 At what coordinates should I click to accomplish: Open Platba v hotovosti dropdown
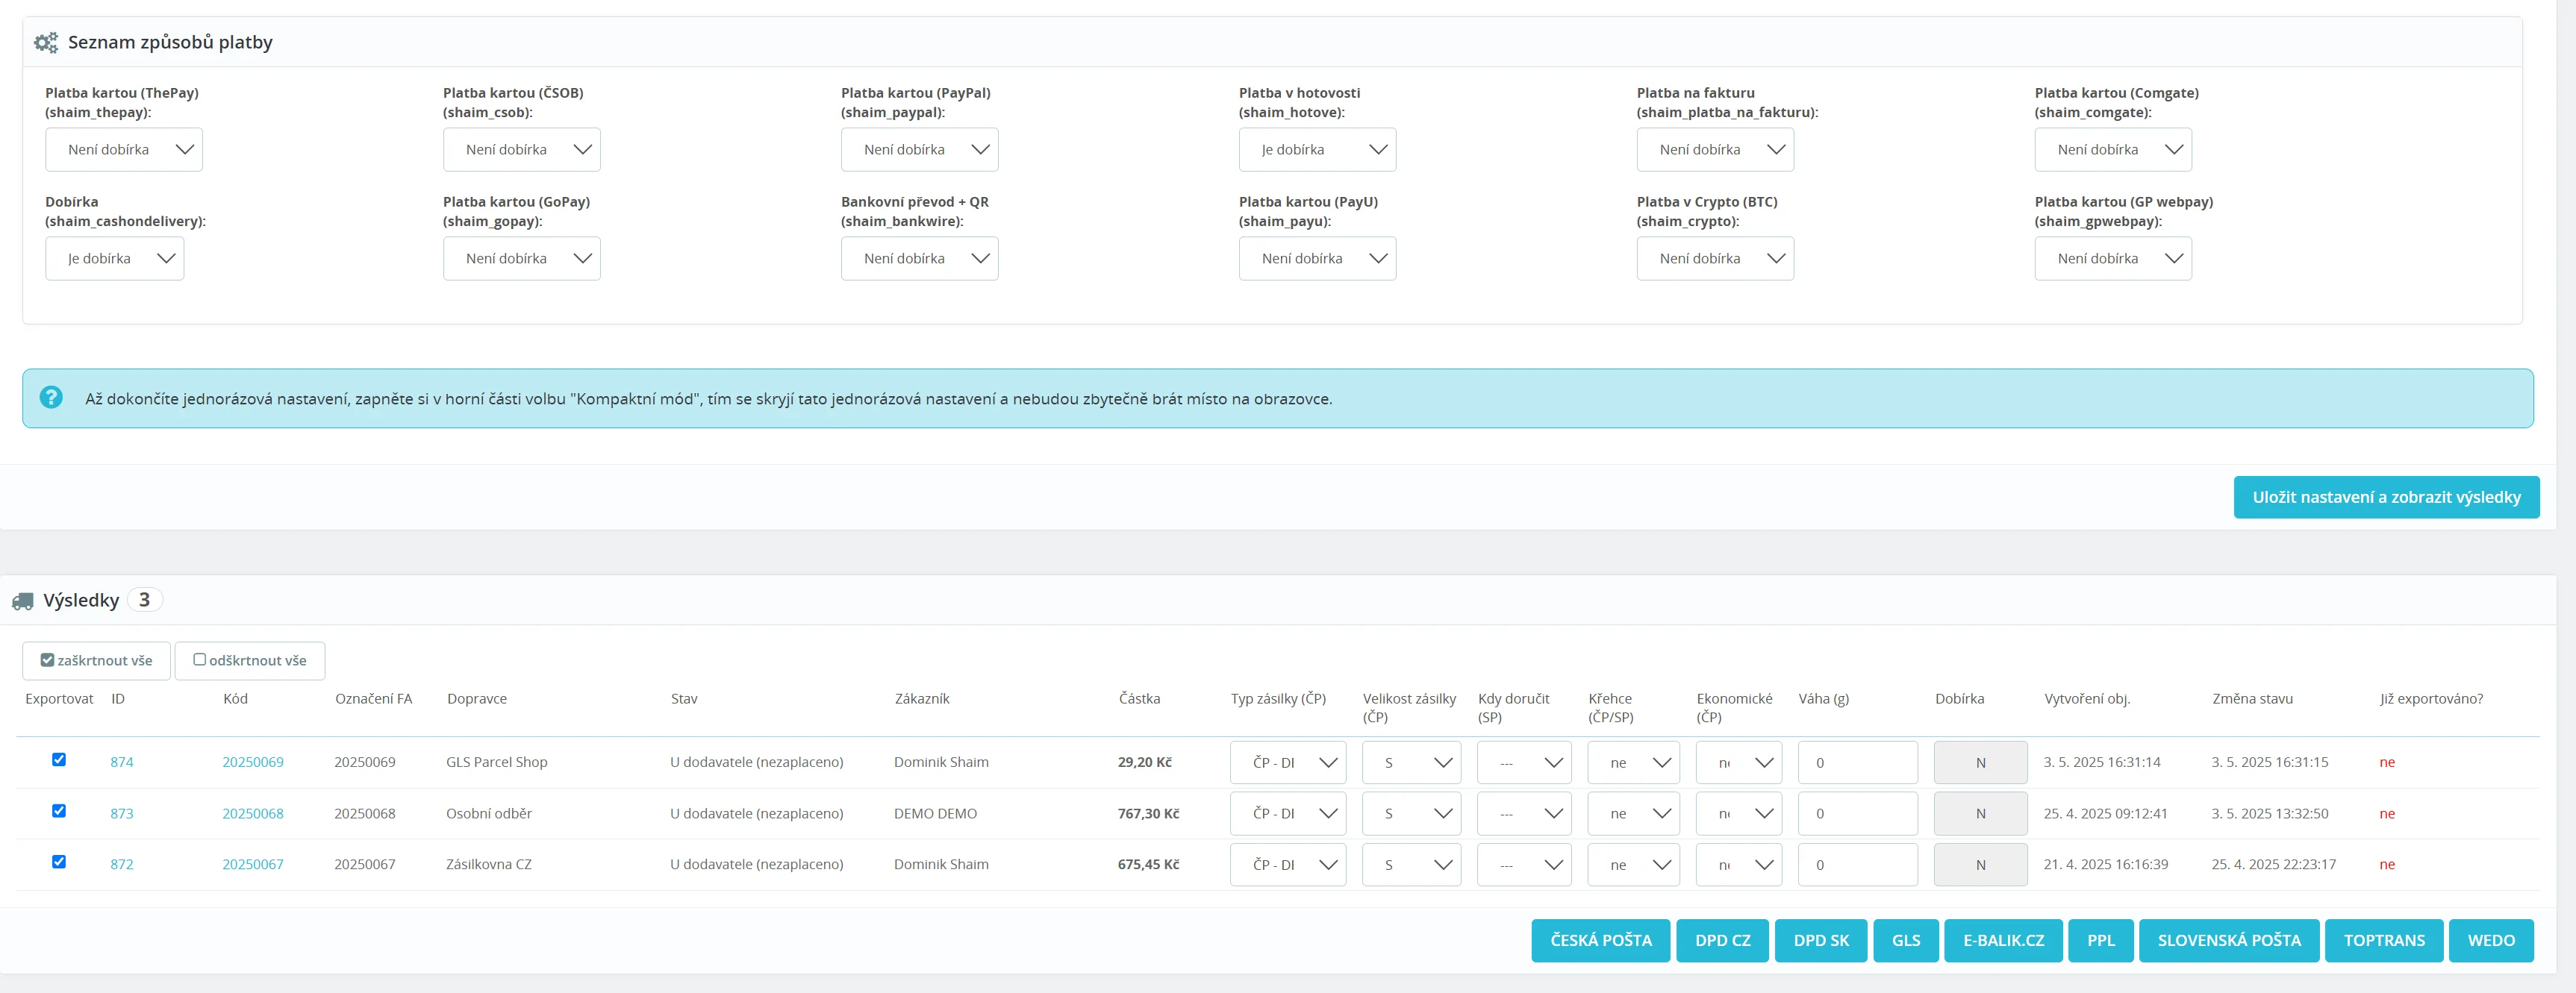1316,150
